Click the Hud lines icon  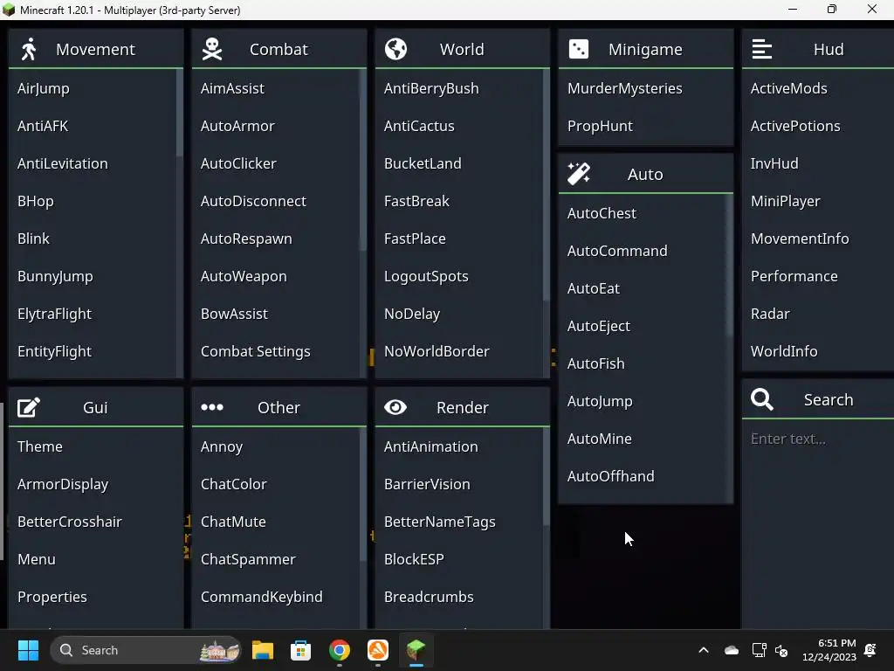761,49
